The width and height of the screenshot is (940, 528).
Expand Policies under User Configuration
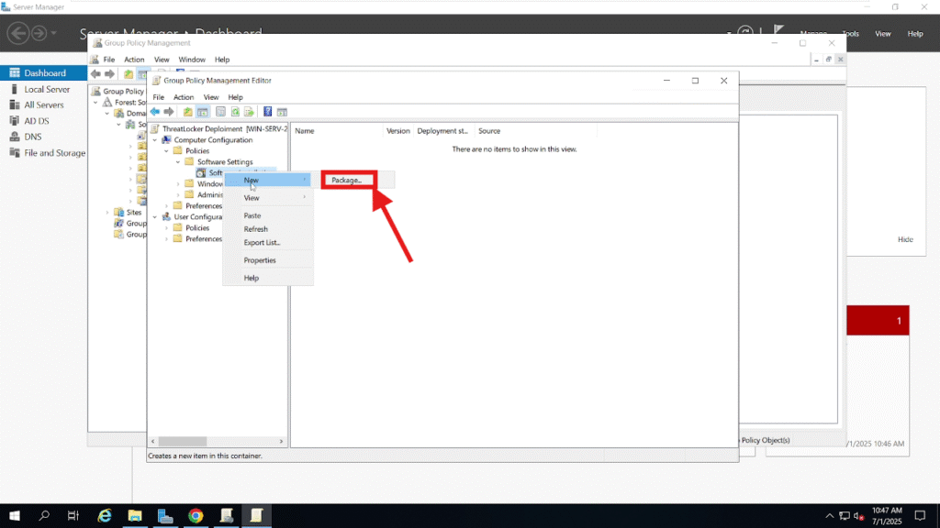coord(167,228)
